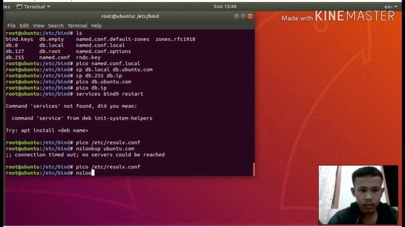
Task: Click the terminal scrollbar handle
Action: (x=254, y=169)
